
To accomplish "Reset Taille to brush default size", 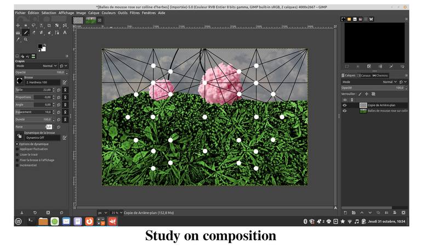I will point(59,90).
